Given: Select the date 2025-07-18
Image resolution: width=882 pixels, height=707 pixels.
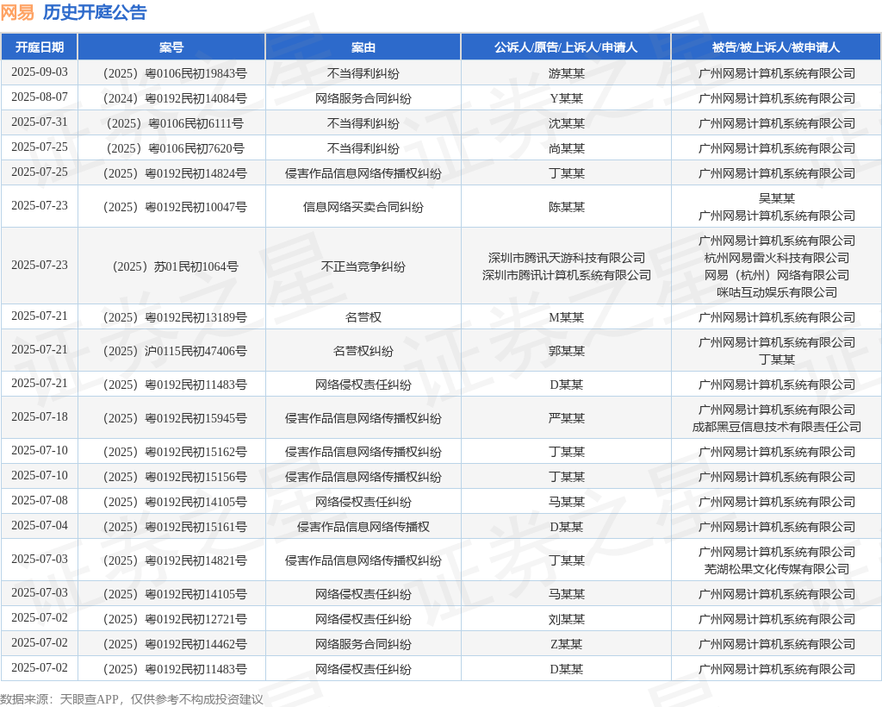Looking at the screenshot, I should tap(40, 417).
